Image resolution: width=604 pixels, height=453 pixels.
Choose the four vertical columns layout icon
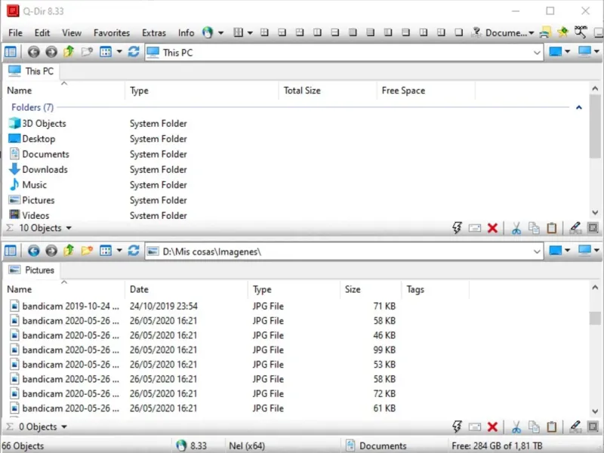[353, 32]
